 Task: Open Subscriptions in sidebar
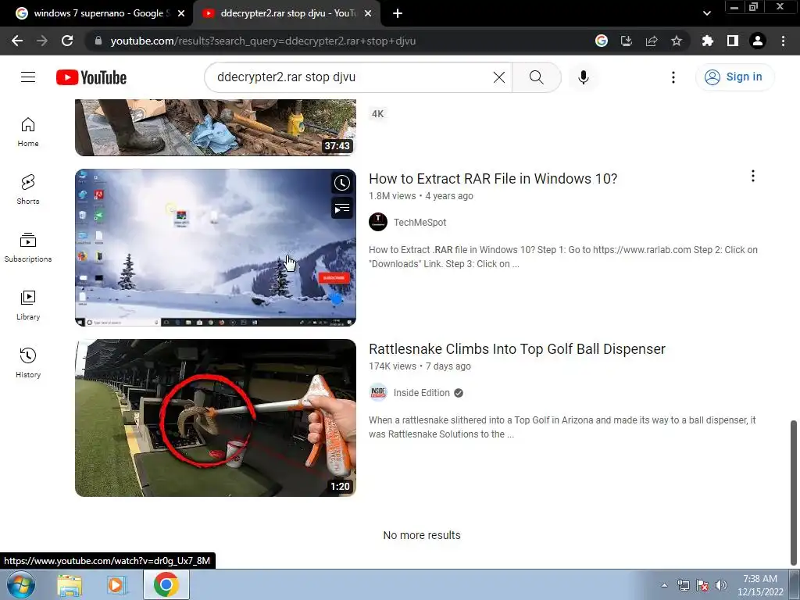pyautogui.click(x=28, y=248)
